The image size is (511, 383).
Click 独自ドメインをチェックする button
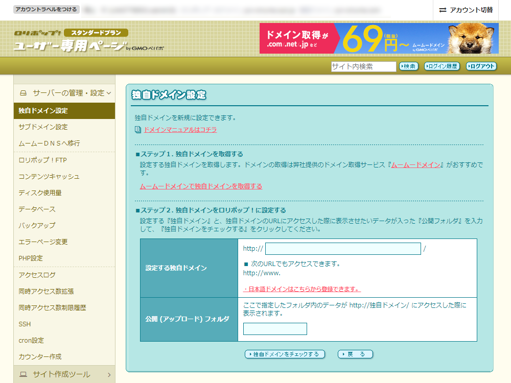coord(285,354)
